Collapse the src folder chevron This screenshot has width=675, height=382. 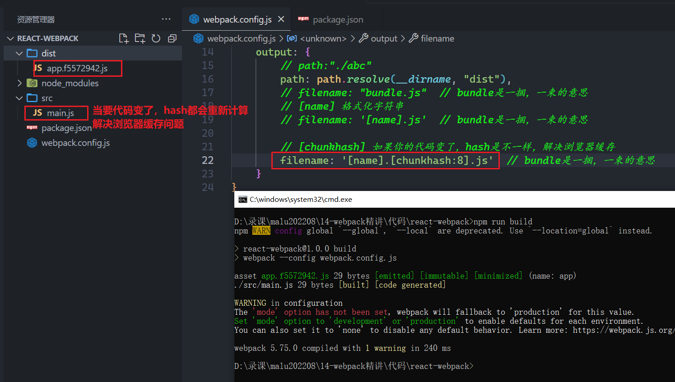19,98
